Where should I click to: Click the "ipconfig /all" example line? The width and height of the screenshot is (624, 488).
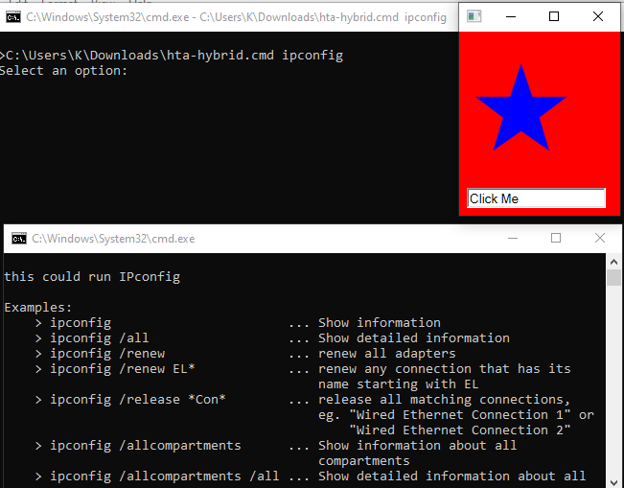99,337
